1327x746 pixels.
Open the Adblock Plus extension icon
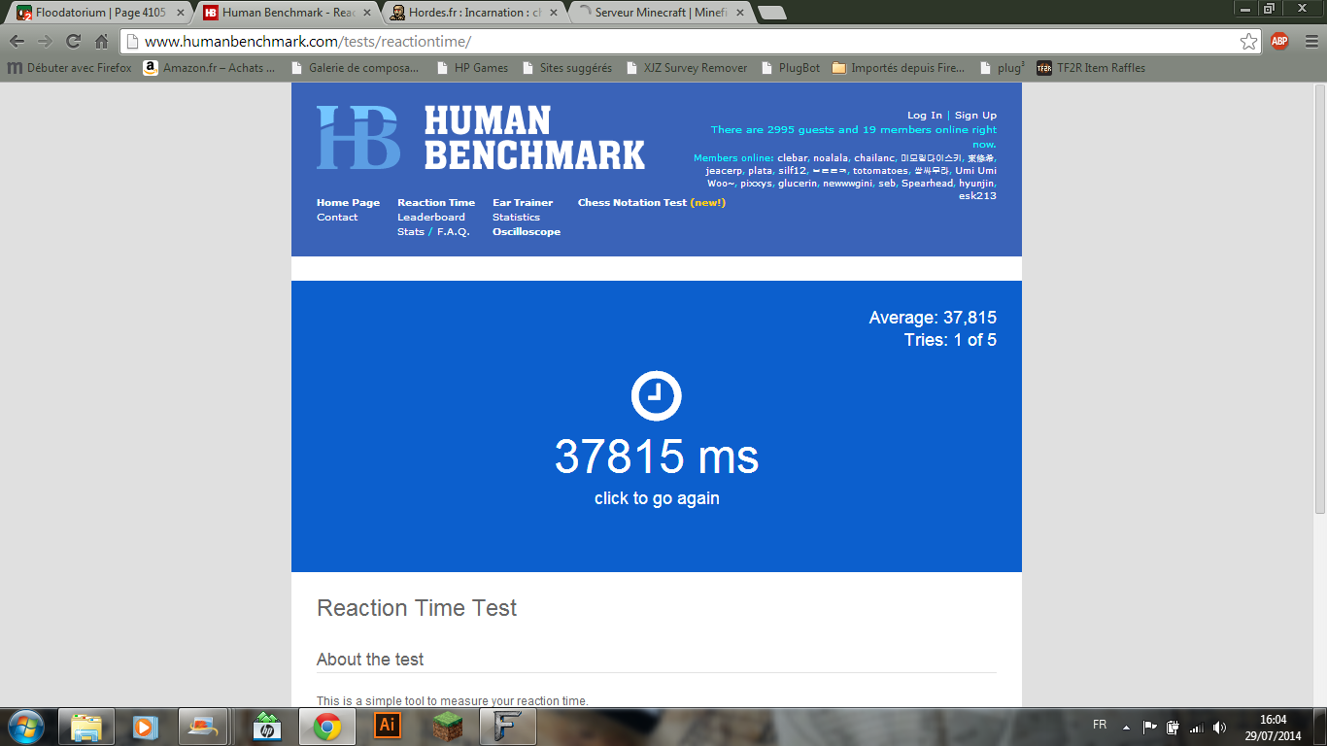point(1279,42)
